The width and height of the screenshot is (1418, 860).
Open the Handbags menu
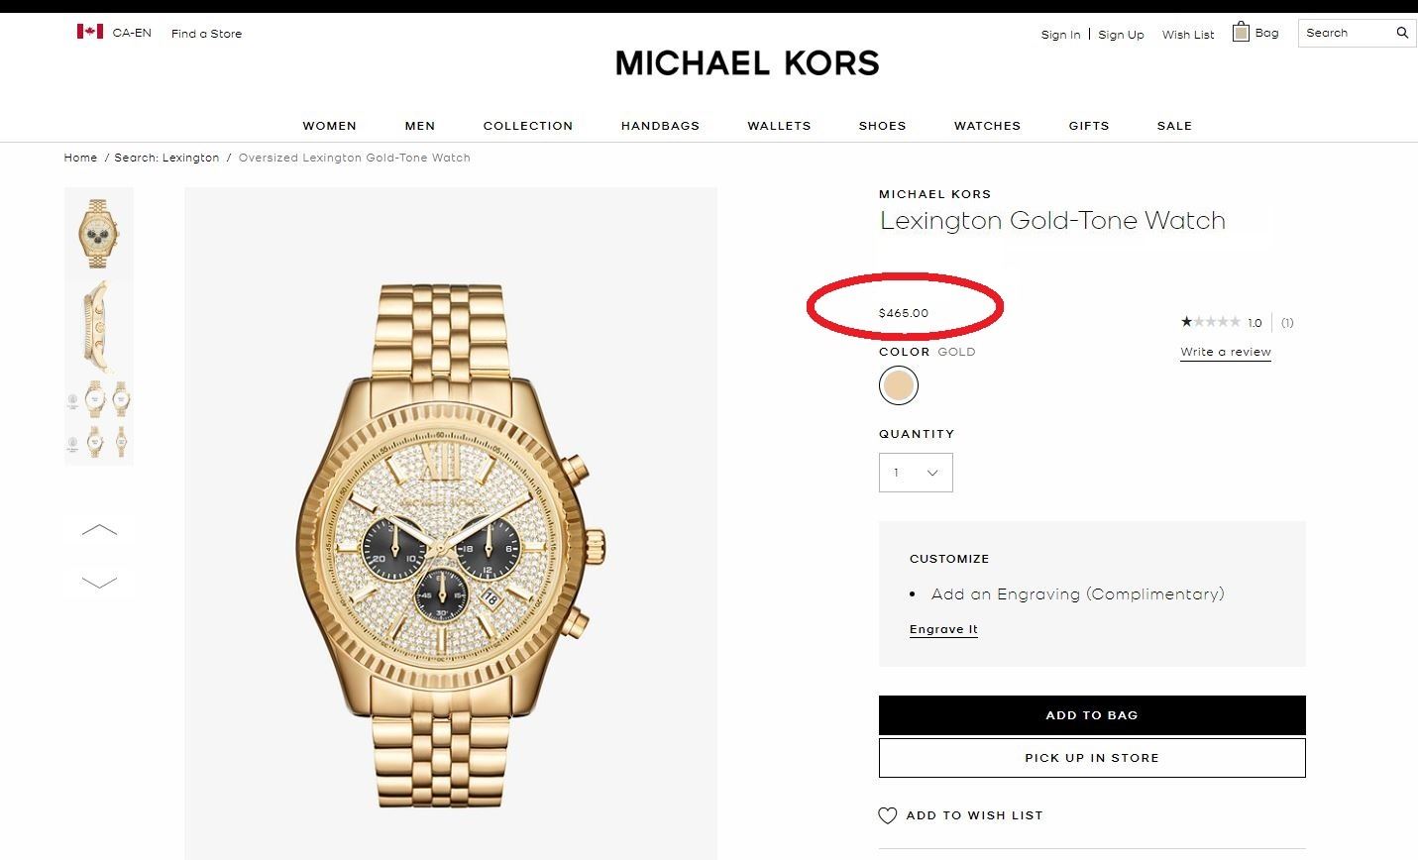pos(660,126)
